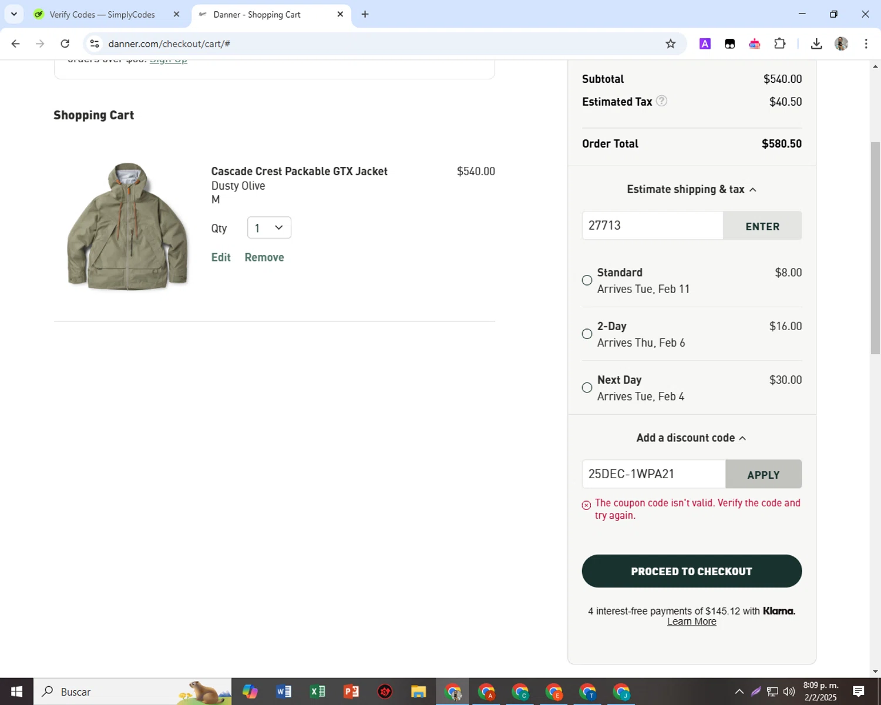Open network icon in system tray
The height and width of the screenshot is (705, 881).
772,691
